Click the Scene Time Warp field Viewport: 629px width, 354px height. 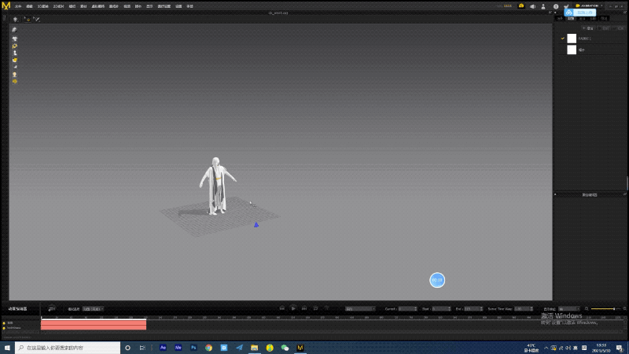click(x=524, y=309)
